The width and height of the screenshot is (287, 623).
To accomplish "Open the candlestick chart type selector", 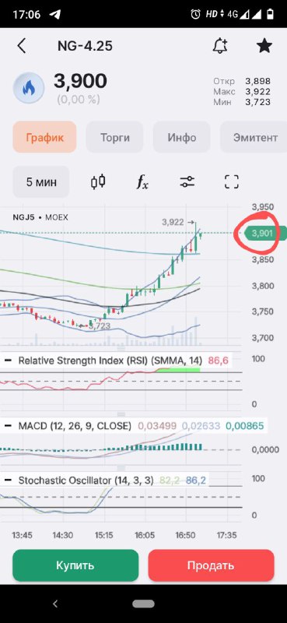I will 98,182.
